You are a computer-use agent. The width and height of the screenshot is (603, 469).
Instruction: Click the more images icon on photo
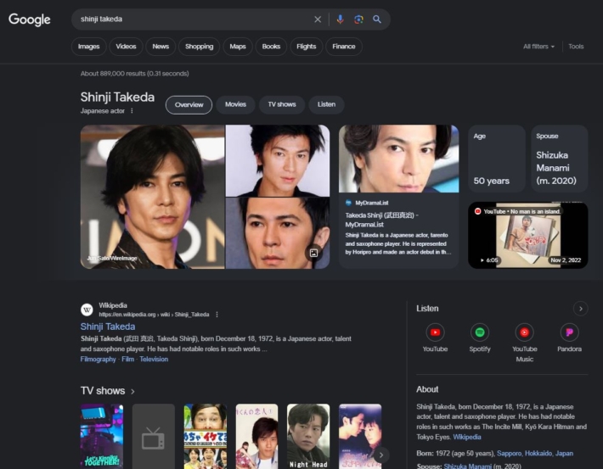coord(313,253)
